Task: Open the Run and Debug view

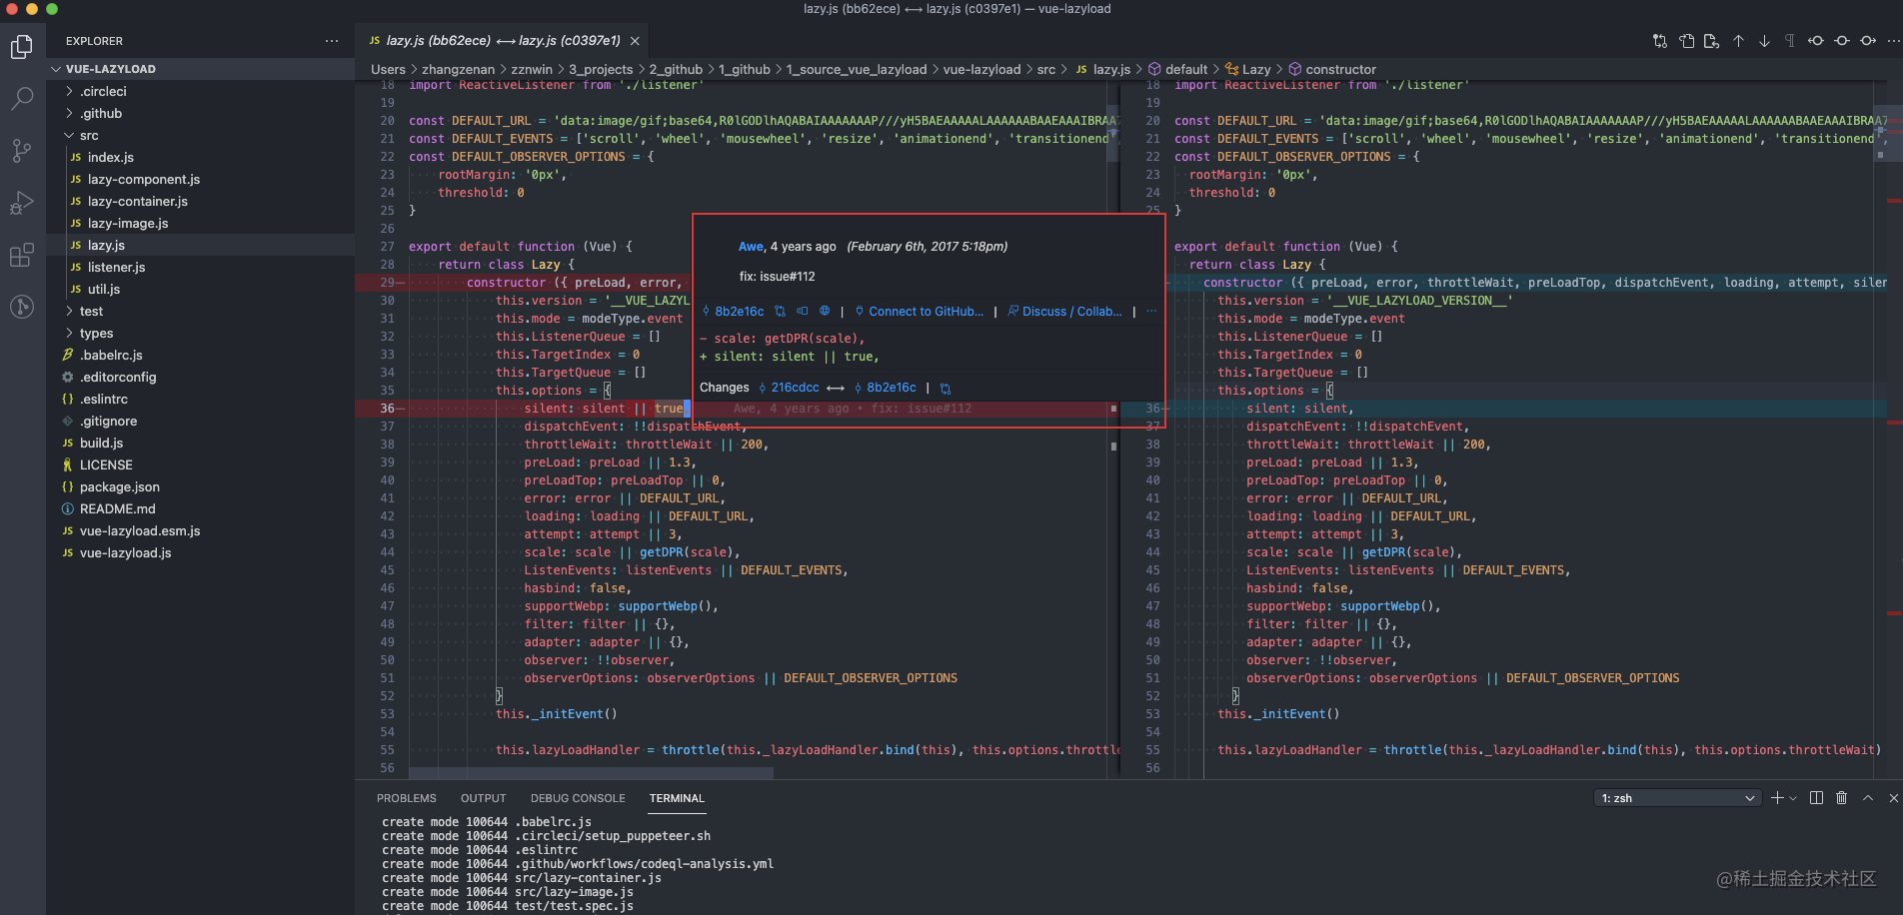Action: tap(22, 203)
